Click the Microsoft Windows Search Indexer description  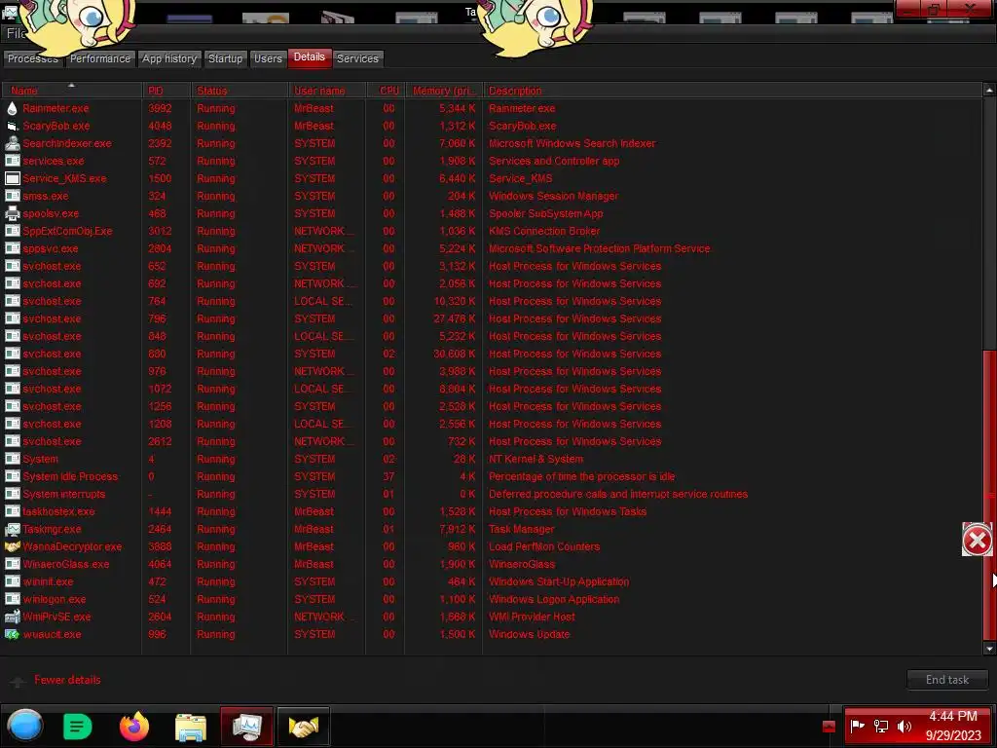click(572, 143)
